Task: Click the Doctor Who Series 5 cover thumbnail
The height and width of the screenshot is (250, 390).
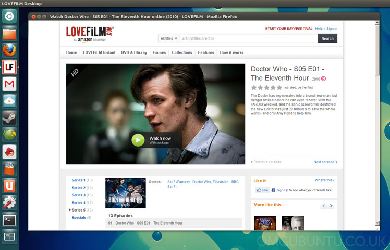Action: [126, 193]
